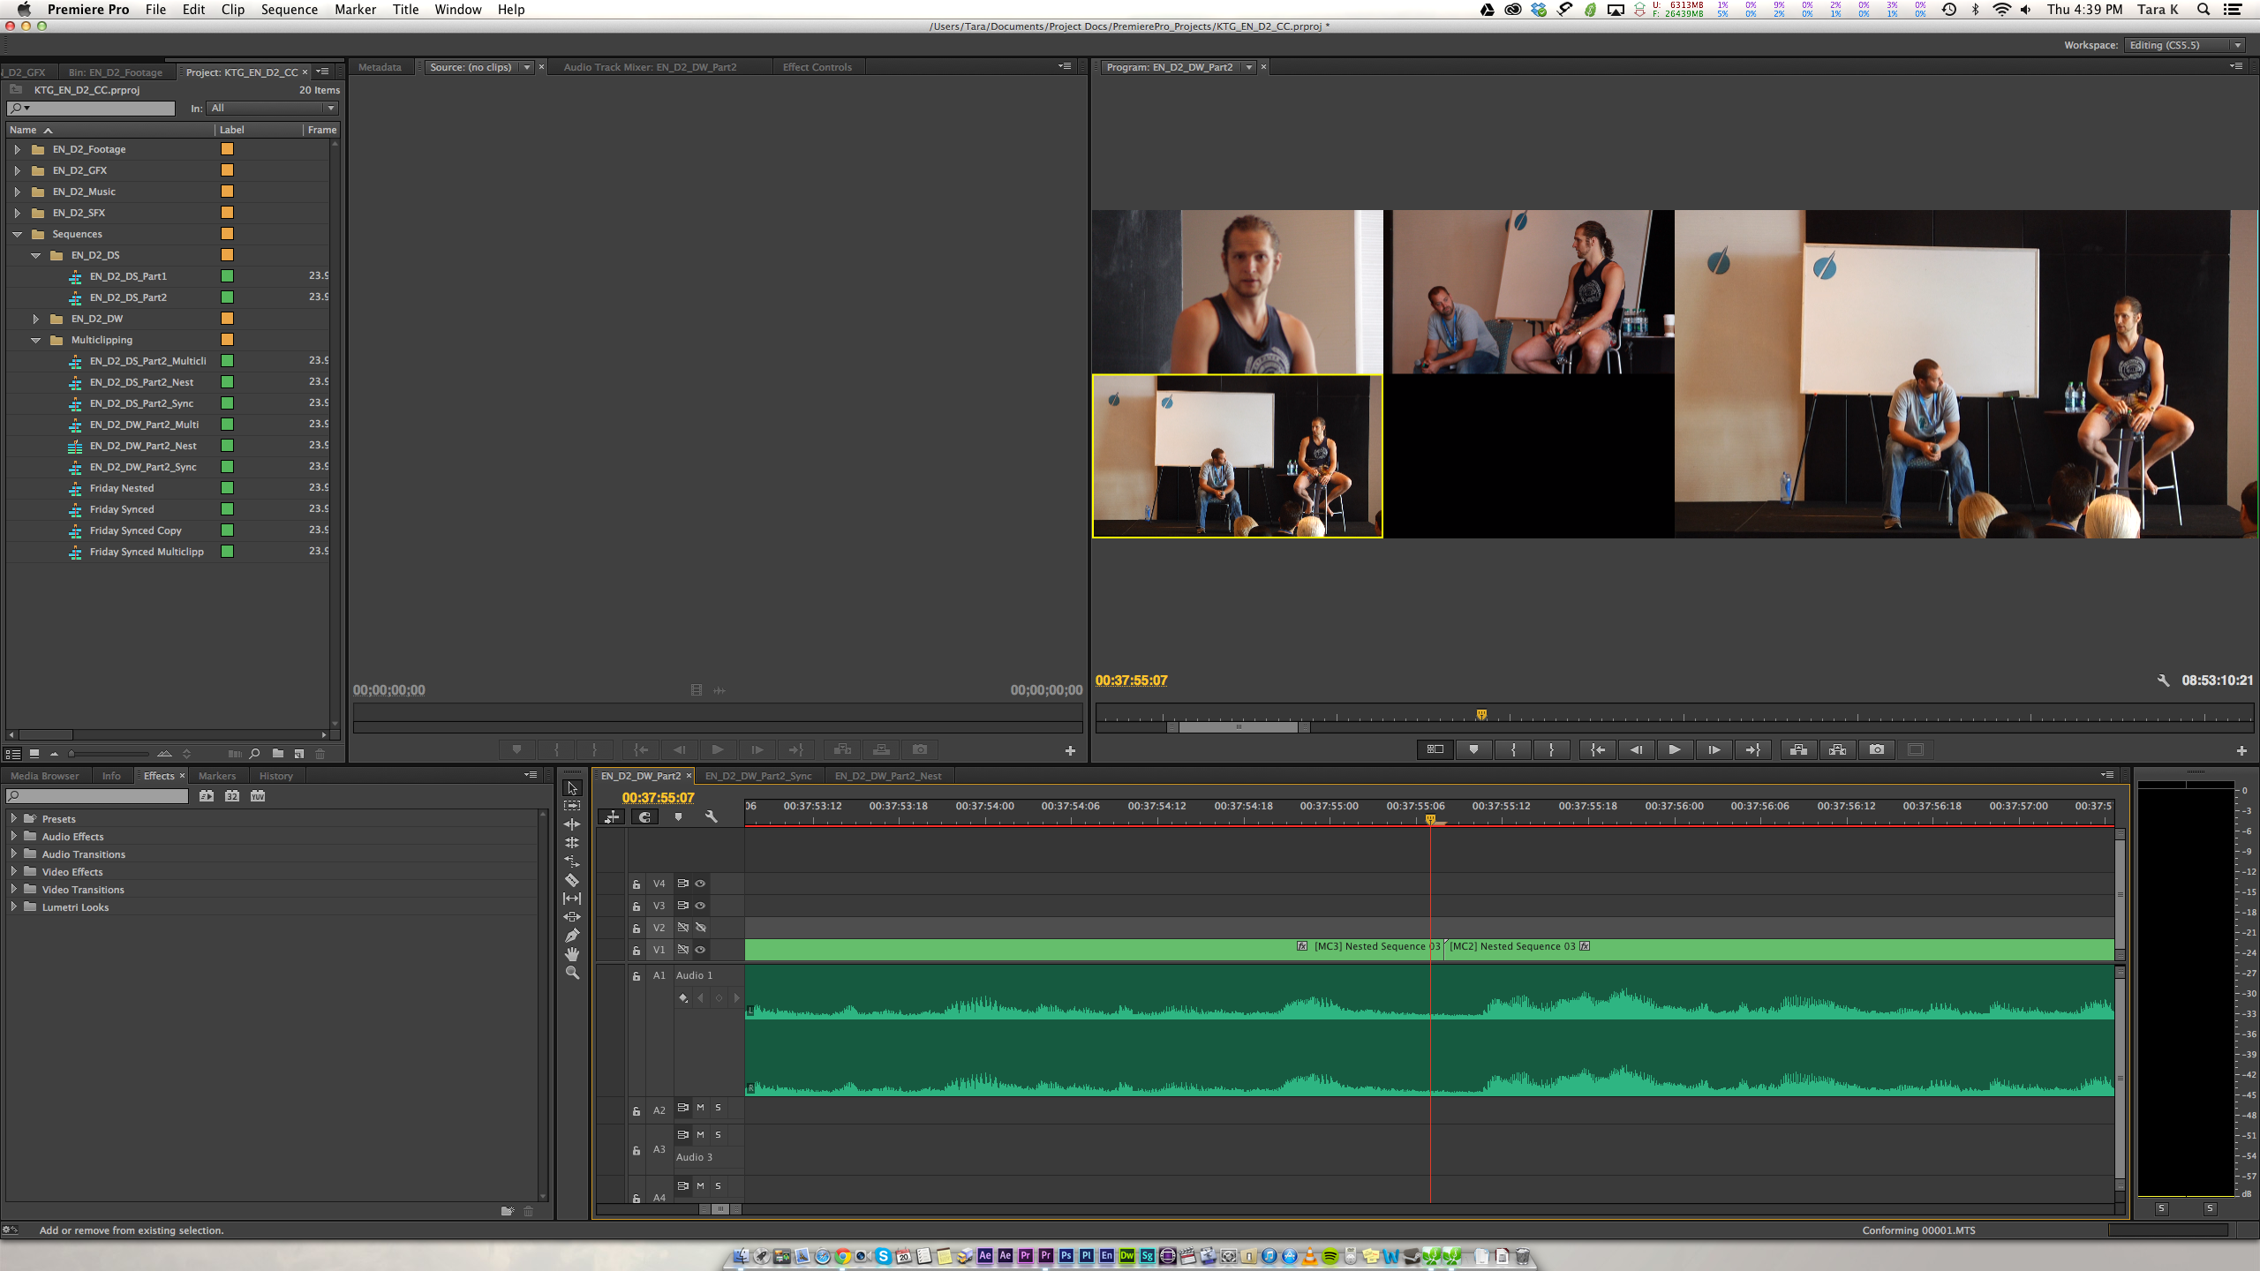2260x1271 pixels.
Task: Open Sequence menu
Action: pyautogui.click(x=289, y=10)
